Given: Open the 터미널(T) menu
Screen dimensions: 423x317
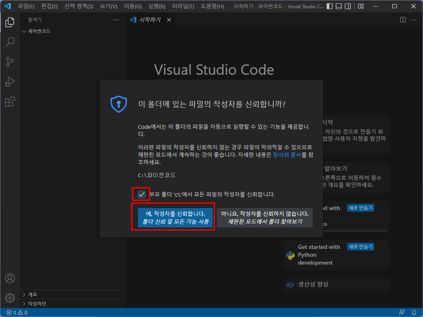Looking at the screenshot, I should (x=183, y=6).
